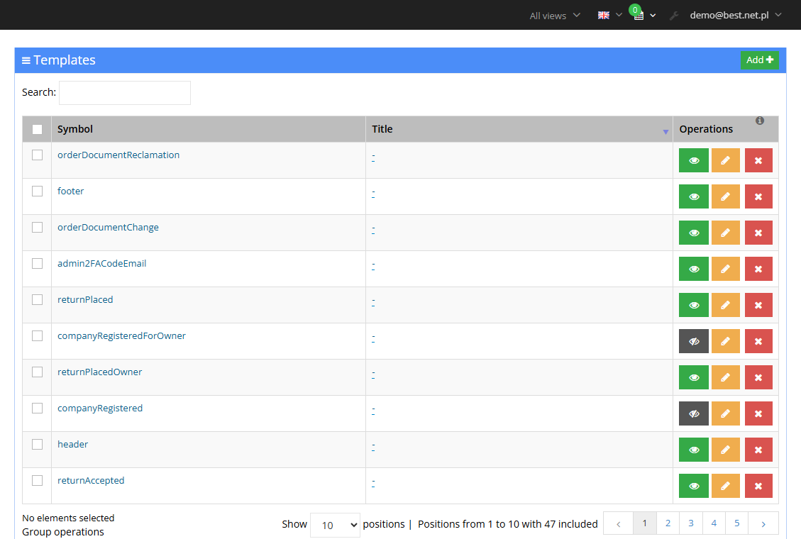Select the returnAccepted row checkbox
Viewport: 801px width, 539px height.
coord(38,480)
